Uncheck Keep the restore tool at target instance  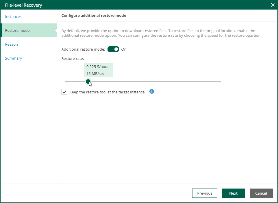[x=64, y=92]
